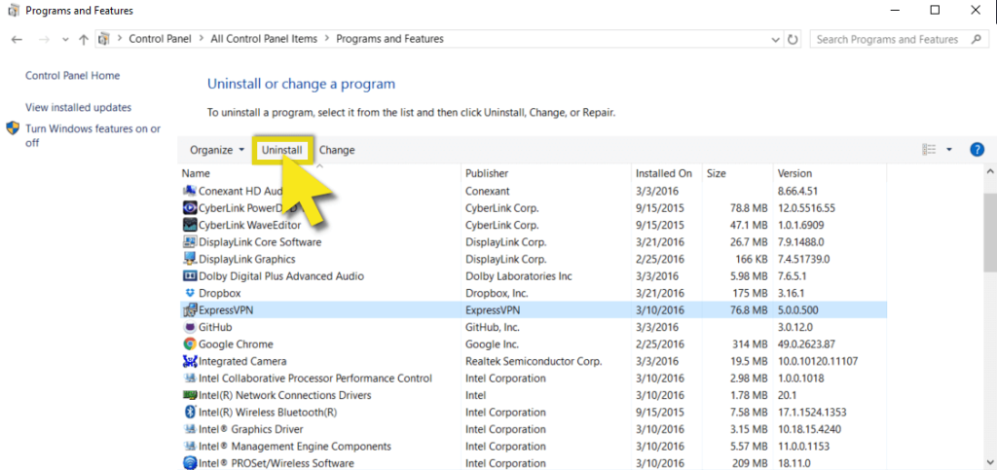Click the Uninstall toolbar button
Screen dimensions: 997x470
pyautogui.click(x=282, y=150)
